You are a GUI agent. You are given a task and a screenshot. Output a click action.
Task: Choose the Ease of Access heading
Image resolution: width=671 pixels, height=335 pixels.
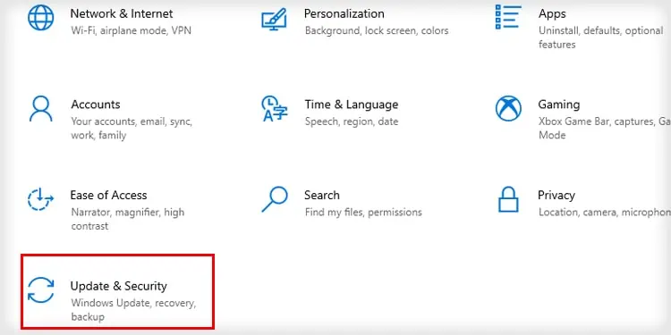108,196
